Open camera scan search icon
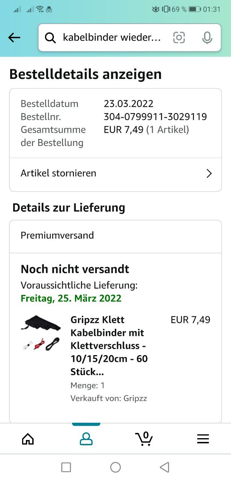Viewport: 231px width, 481px height. (x=179, y=38)
